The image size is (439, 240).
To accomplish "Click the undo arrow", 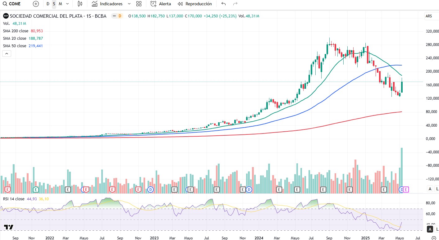I will pos(223,4).
